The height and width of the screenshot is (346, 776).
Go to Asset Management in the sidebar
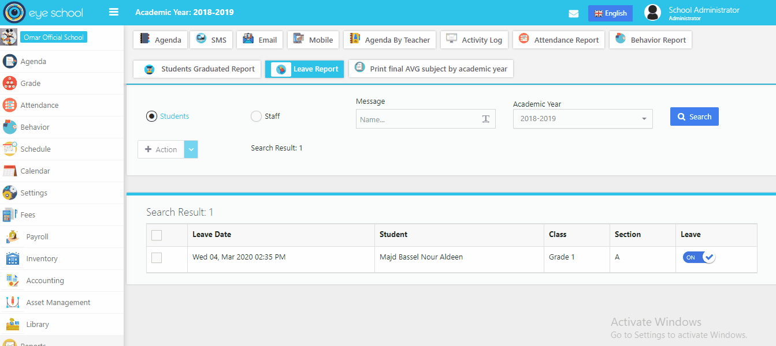click(x=62, y=303)
